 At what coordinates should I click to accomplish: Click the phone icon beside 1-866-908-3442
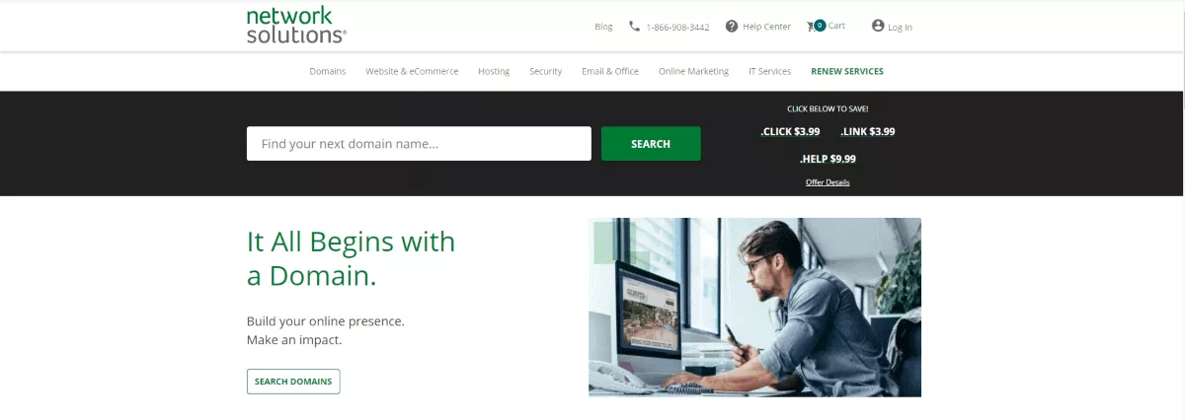[634, 27]
